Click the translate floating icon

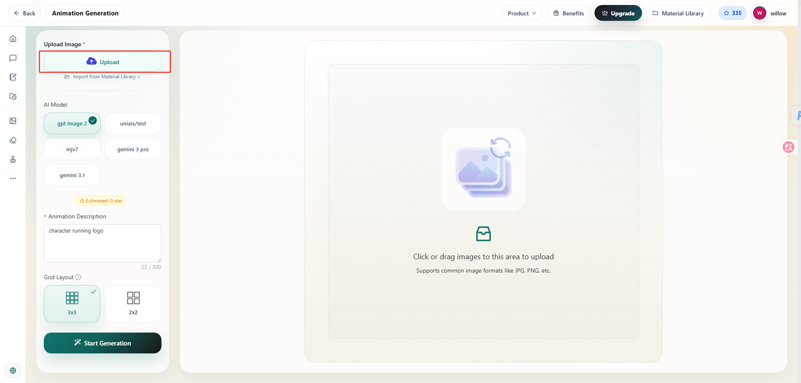tap(788, 147)
